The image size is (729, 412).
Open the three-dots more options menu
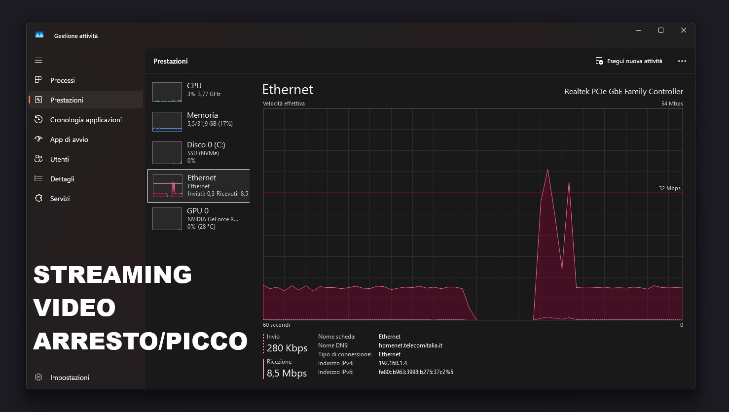[682, 61]
